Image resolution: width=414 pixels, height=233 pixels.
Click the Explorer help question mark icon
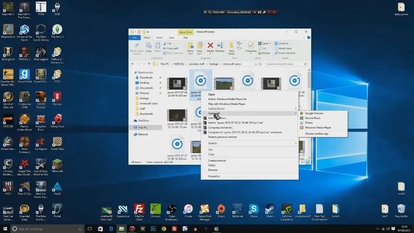[309, 38]
